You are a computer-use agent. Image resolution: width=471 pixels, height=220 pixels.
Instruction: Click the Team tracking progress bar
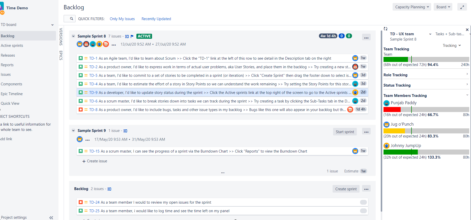426,59
